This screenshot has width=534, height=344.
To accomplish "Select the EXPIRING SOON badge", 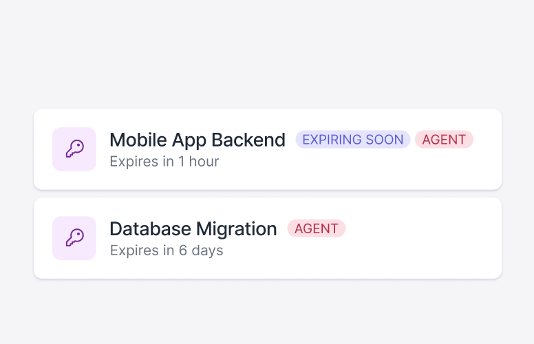I will click(x=353, y=140).
